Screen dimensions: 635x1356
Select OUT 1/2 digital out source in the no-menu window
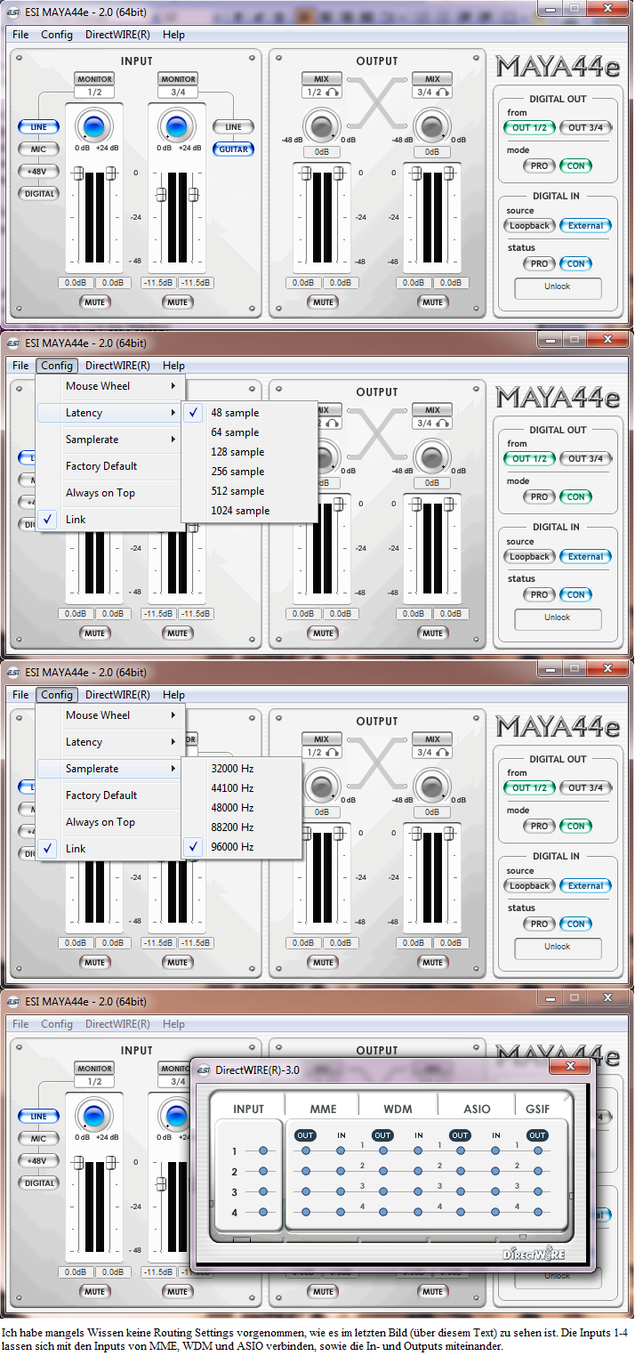point(528,128)
